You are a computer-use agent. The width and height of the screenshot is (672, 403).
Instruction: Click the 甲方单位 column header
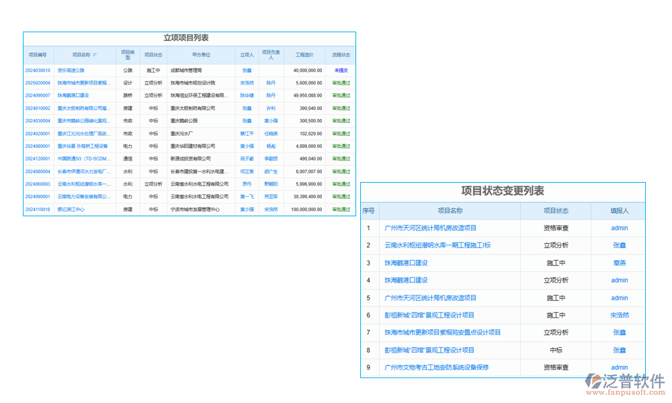point(201,55)
